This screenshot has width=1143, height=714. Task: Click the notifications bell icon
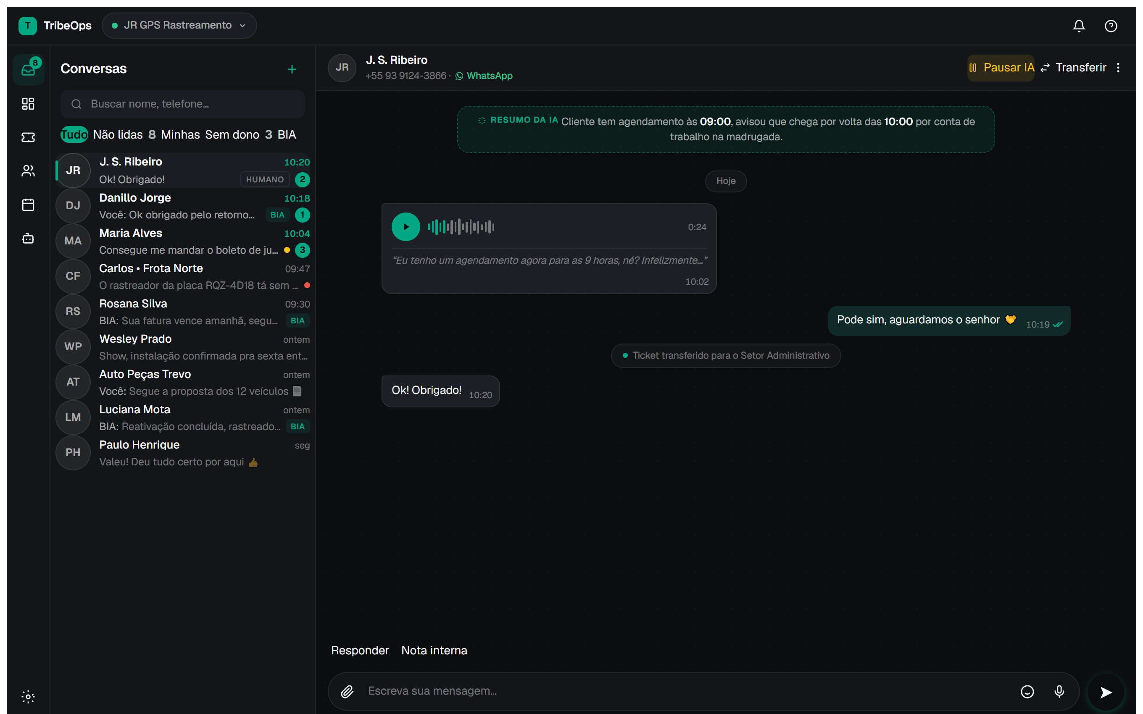coord(1079,26)
